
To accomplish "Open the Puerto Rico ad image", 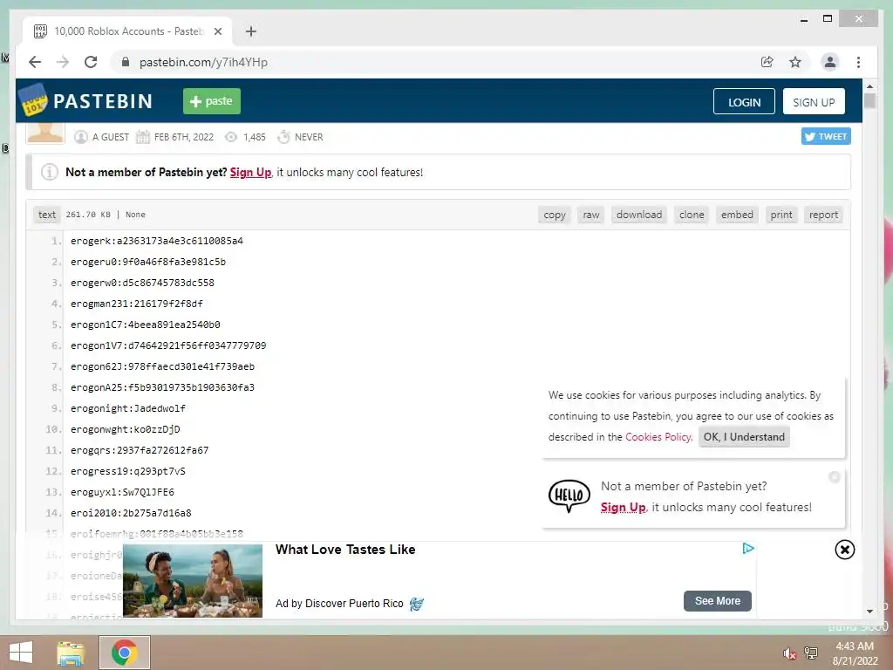I will (x=193, y=580).
